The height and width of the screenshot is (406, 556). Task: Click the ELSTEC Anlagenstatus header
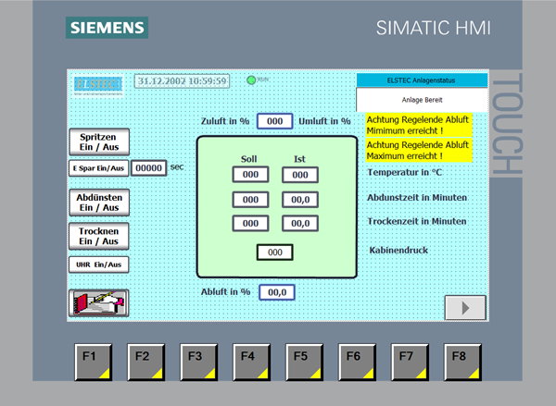click(x=422, y=80)
